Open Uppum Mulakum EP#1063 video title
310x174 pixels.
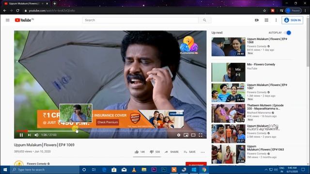click(265, 148)
